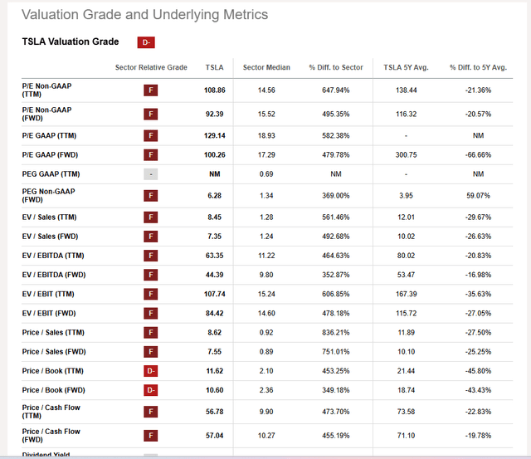The image size is (531, 459).
Task: Click F grade badge for Price / Sales (TTM)
Action: click(x=151, y=333)
